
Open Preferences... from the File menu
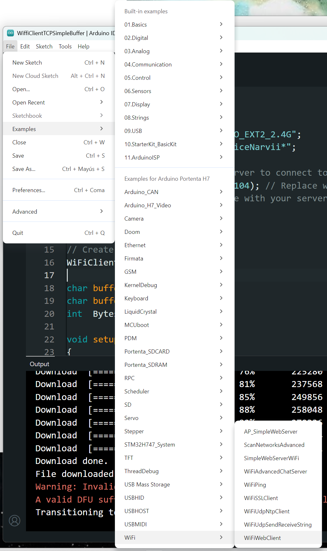(59, 190)
